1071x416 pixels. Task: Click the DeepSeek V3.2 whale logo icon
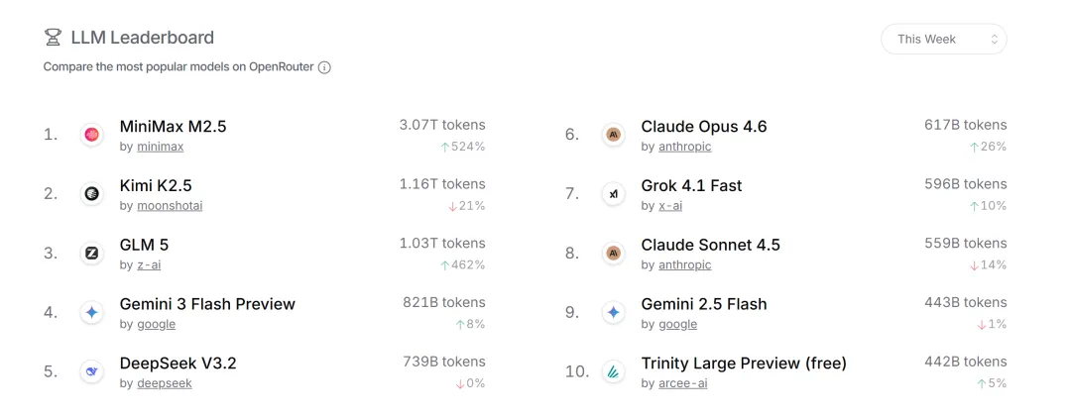click(x=92, y=372)
